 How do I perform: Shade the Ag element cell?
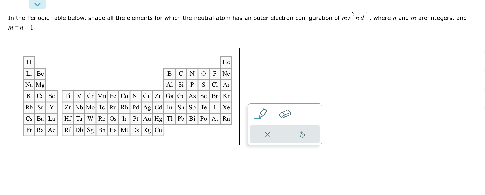pos(147,107)
